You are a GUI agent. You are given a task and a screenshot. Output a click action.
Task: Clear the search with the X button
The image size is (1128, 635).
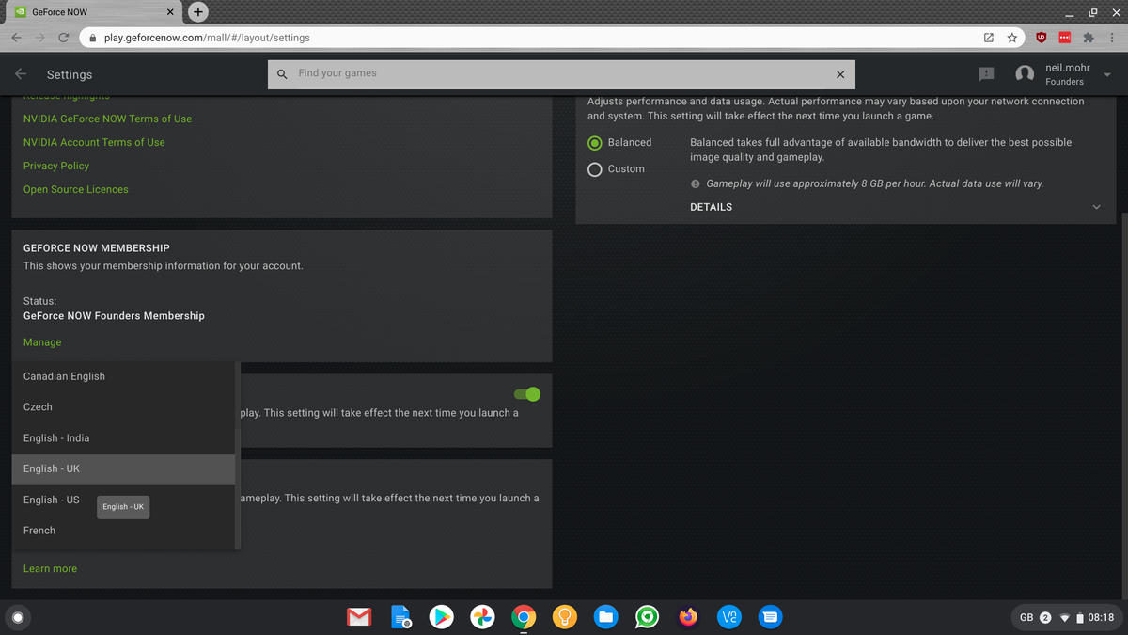tap(840, 73)
